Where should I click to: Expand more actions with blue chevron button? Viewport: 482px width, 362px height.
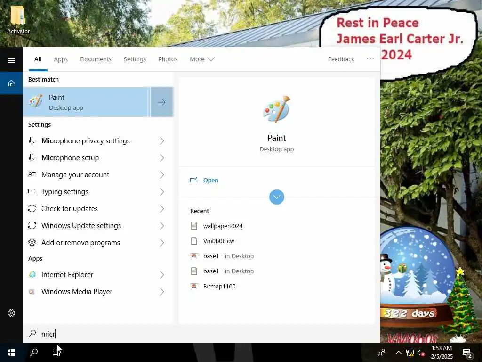coord(277,197)
